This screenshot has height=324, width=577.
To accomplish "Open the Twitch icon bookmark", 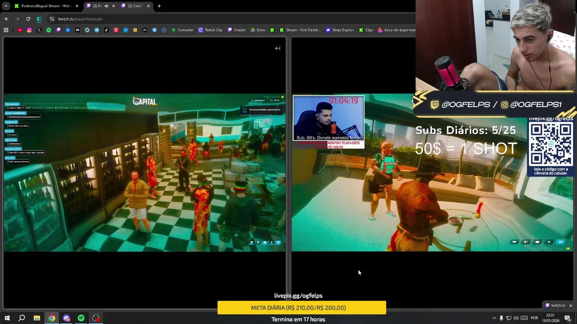I will coord(58,30).
